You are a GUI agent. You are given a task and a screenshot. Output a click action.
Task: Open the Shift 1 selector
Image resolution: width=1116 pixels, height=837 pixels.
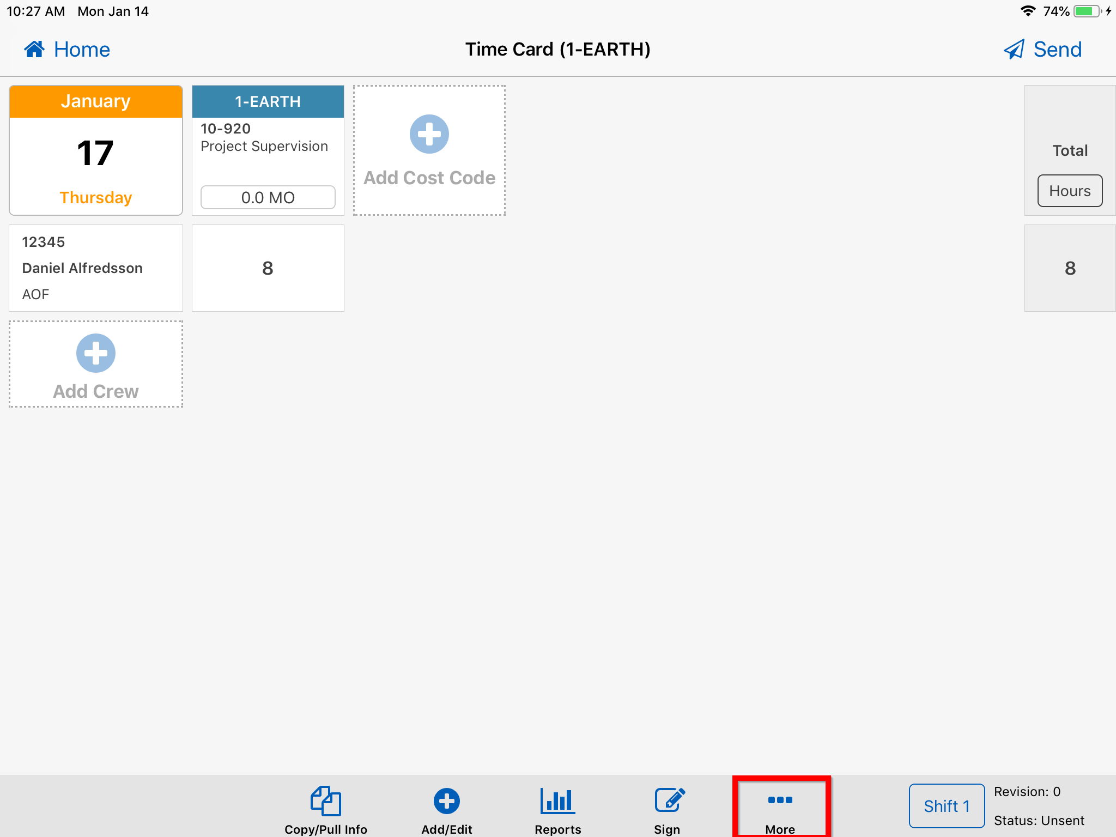(947, 805)
